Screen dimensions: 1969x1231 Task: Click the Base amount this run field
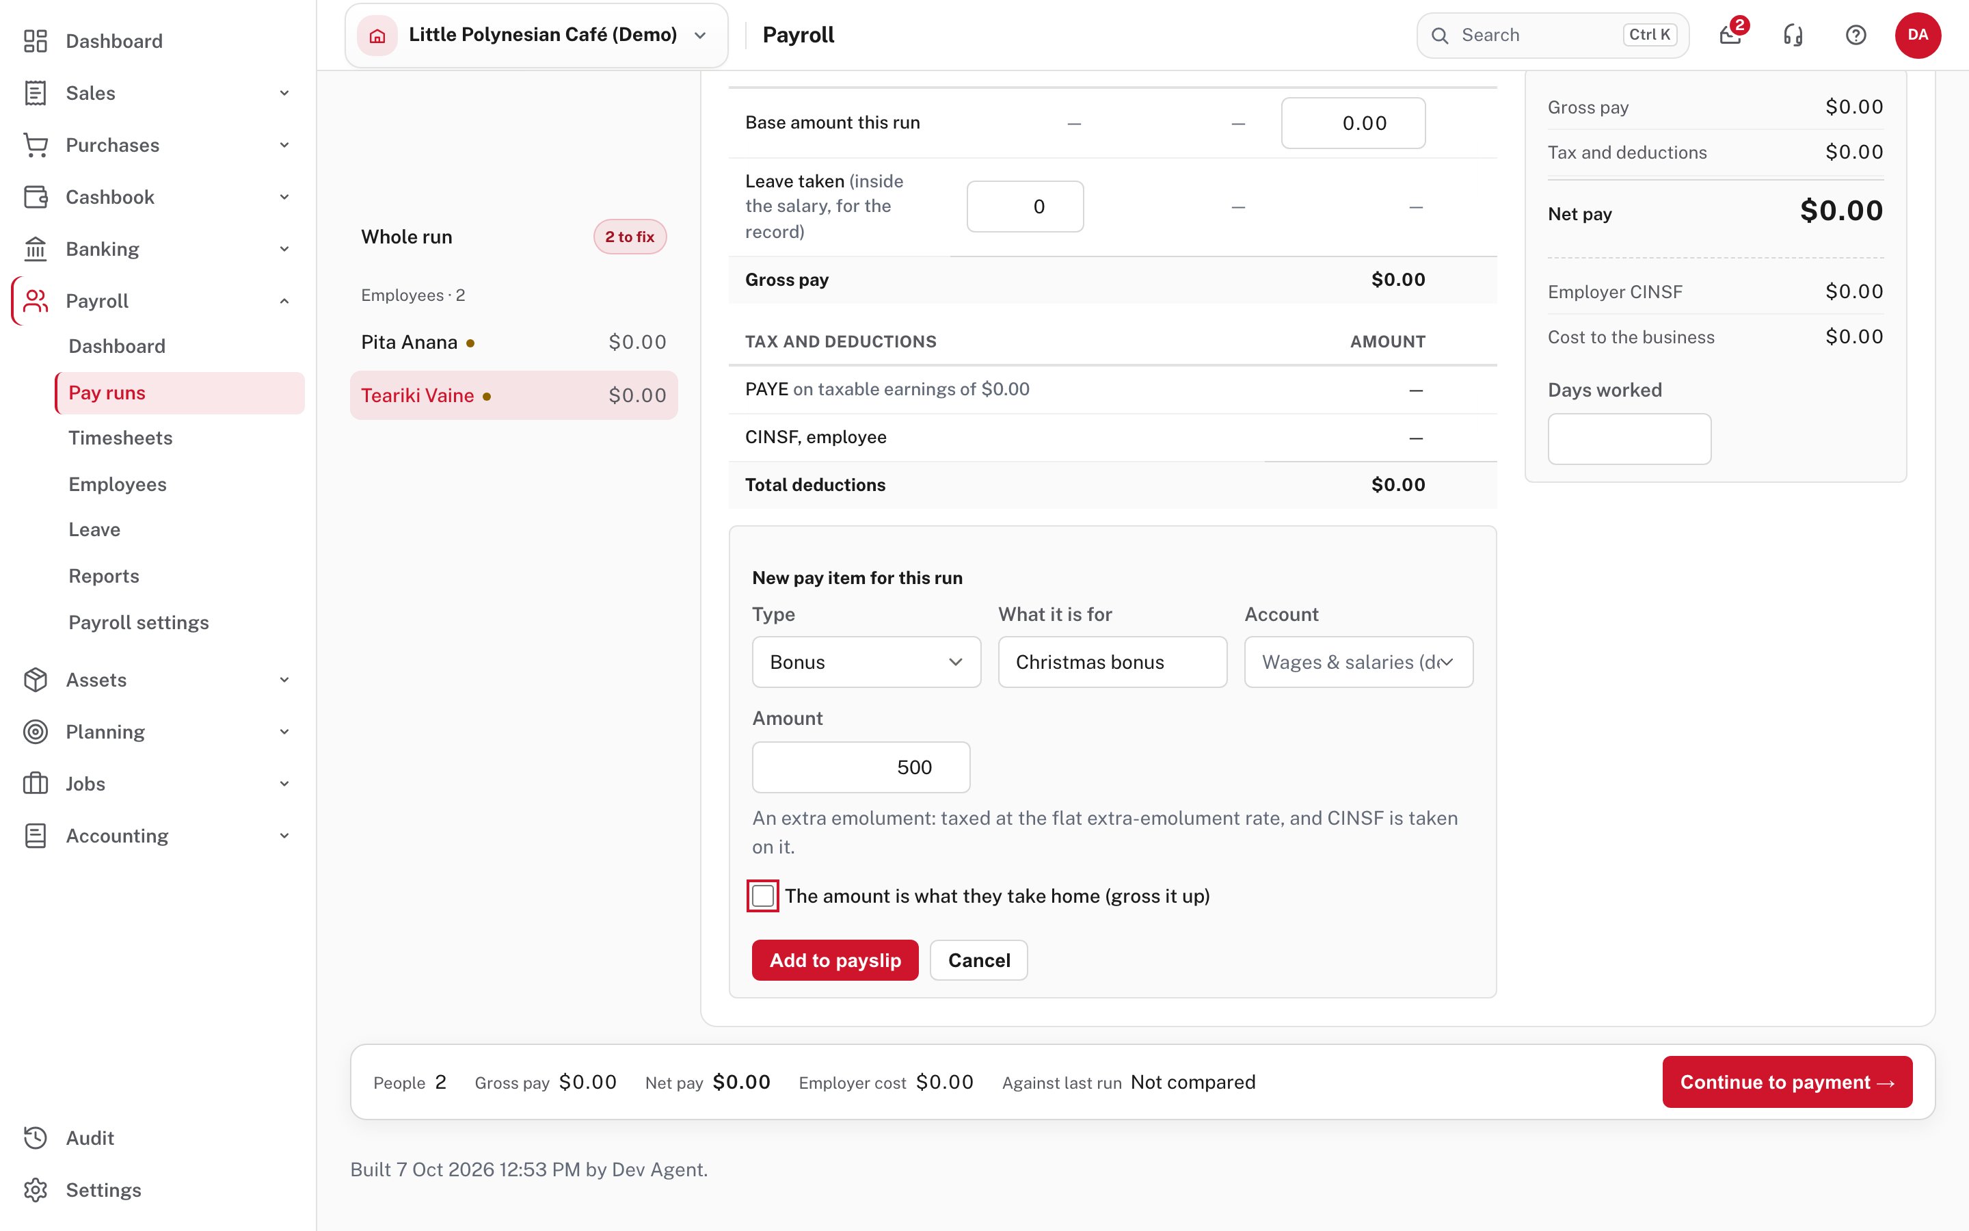[1353, 123]
